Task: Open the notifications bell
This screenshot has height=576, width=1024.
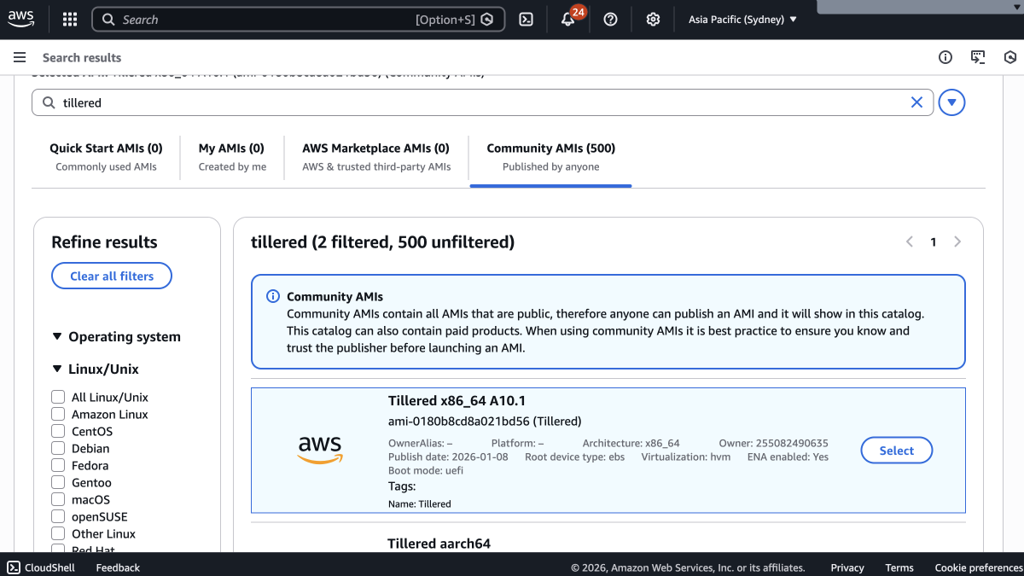Action: click(x=568, y=20)
